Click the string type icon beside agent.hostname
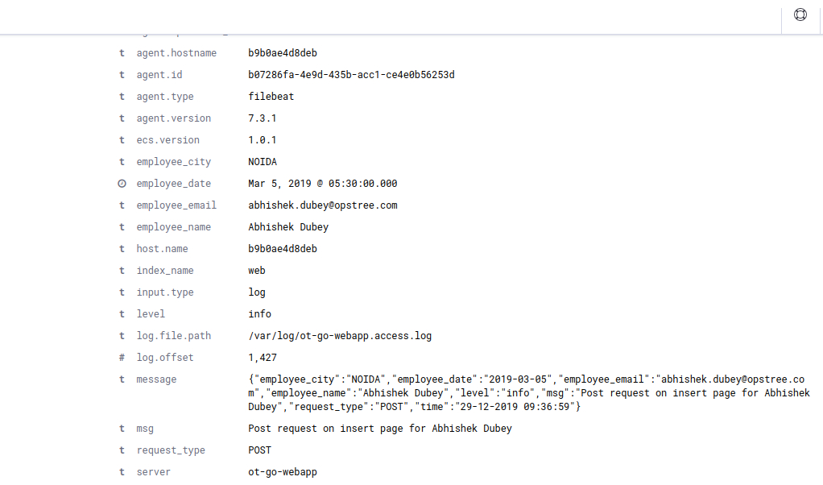The width and height of the screenshot is (823, 485). click(122, 52)
